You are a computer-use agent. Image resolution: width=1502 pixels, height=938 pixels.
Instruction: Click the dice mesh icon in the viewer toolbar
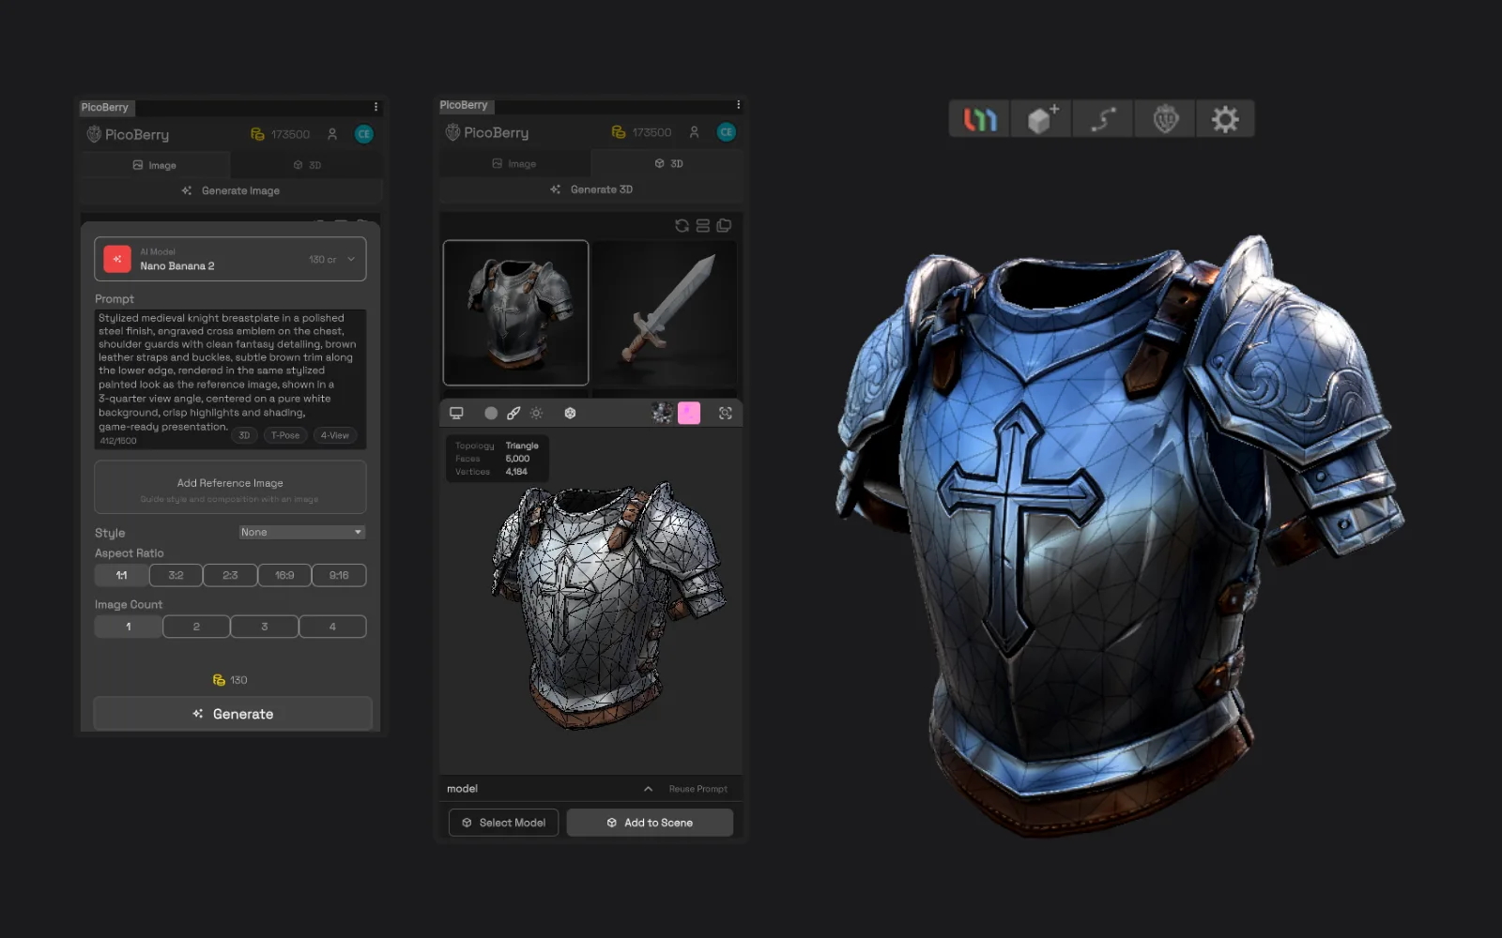(570, 413)
